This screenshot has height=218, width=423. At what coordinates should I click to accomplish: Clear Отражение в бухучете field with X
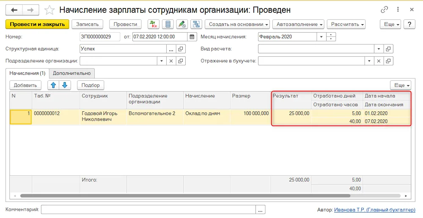click(x=379, y=61)
